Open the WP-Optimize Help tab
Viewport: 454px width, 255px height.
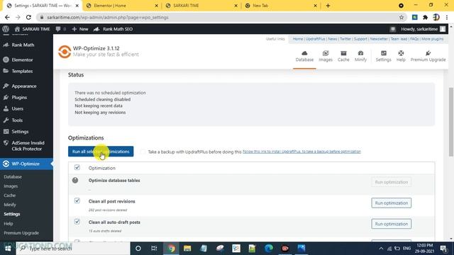click(x=401, y=56)
